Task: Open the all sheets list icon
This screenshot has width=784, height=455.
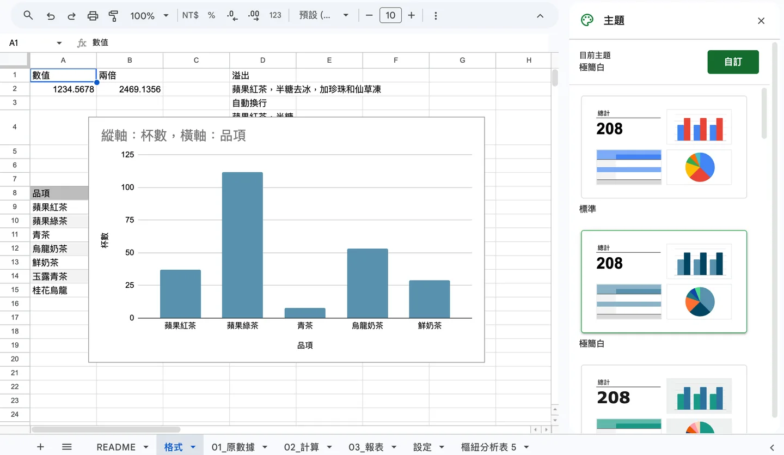Action: click(67, 447)
